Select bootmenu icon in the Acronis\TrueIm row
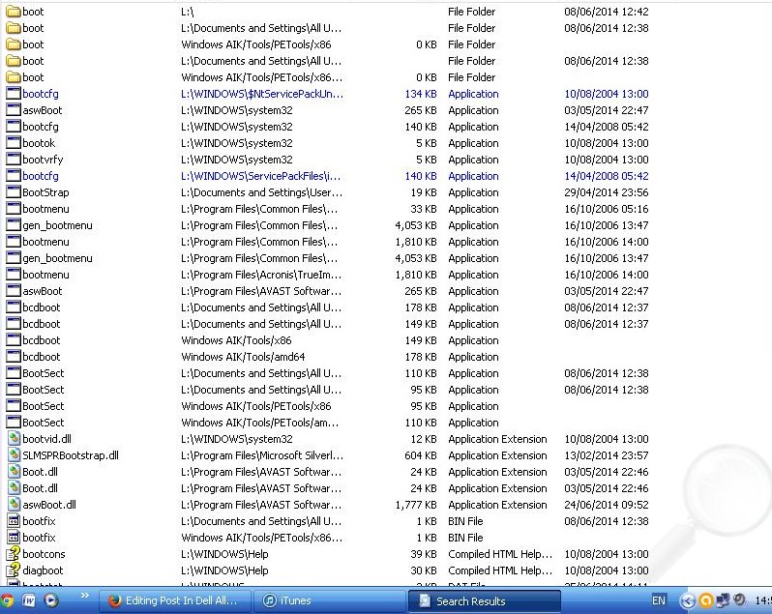 (14, 275)
